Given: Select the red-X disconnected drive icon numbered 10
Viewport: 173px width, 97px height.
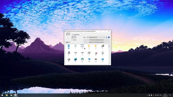Looking at the screenshot, I should pos(96,53).
